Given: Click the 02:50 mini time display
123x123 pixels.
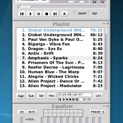Looking at the screenshot, I should (85, 99).
